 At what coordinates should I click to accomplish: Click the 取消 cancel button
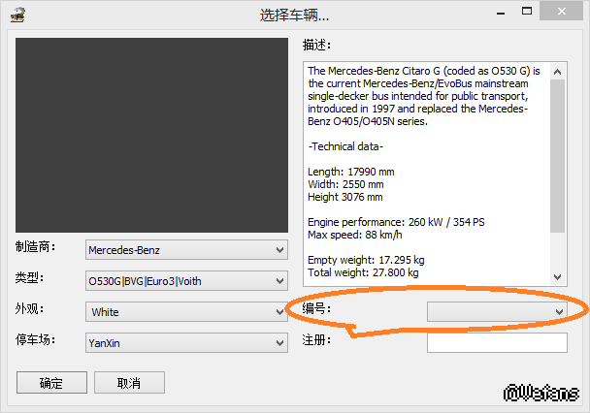click(x=129, y=383)
